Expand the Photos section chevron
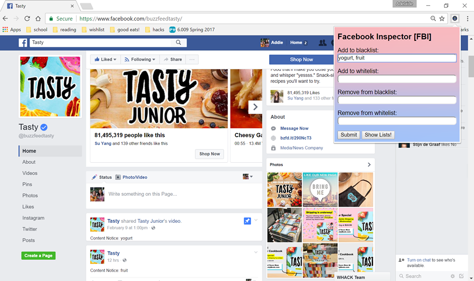The image size is (474, 281). (369, 165)
